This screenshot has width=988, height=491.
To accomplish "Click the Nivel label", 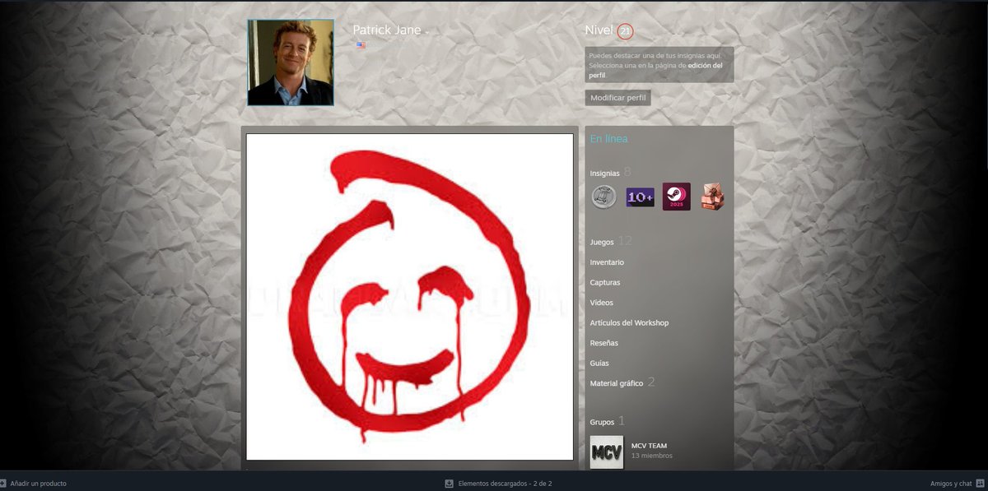I will click(x=599, y=30).
